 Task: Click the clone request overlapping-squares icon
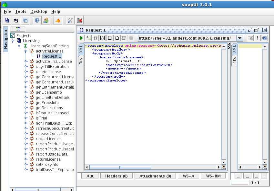[117, 38]
